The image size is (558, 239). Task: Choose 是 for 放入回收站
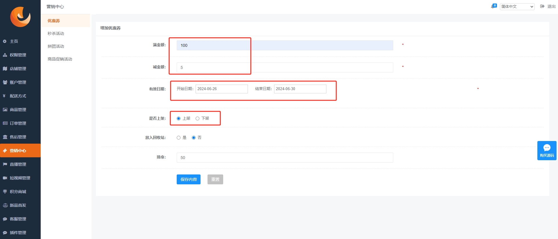pos(178,138)
